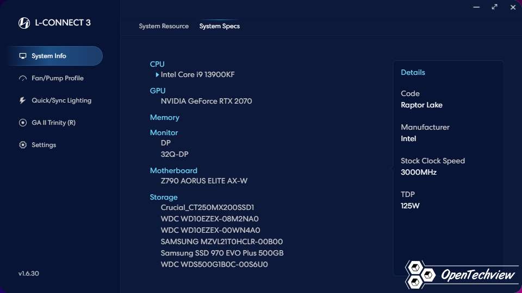This screenshot has height=293, width=522.
Task: Click the Manufacturer label in Details
Action: pyautogui.click(x=425, y=127)
